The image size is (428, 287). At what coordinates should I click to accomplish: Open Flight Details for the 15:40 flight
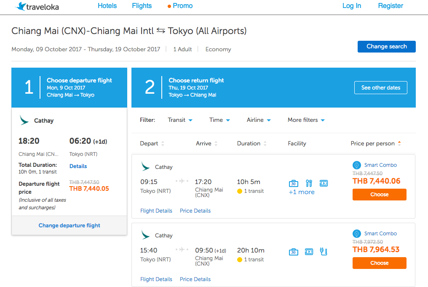156,279
